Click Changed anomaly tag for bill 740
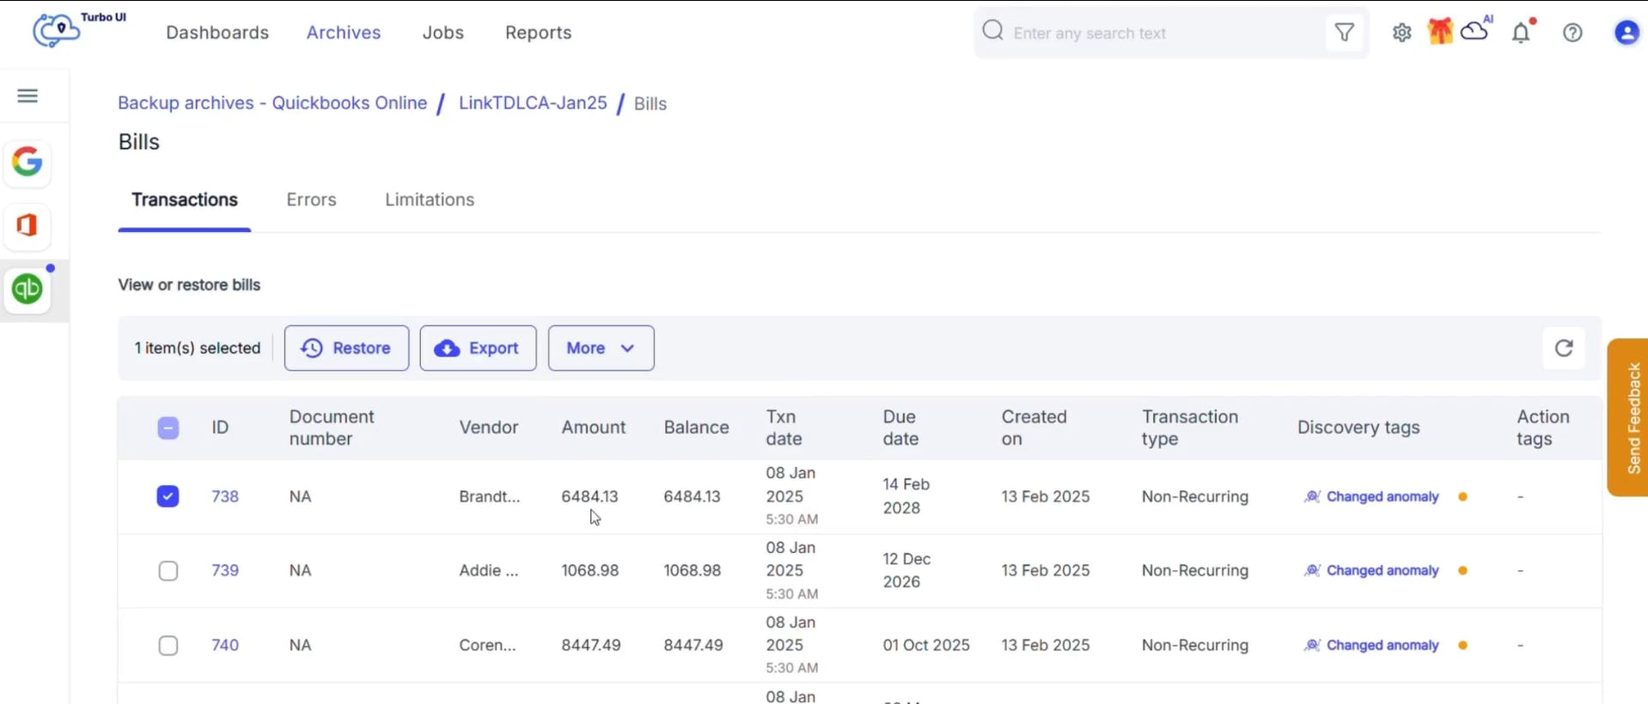 pos(1382,645)
